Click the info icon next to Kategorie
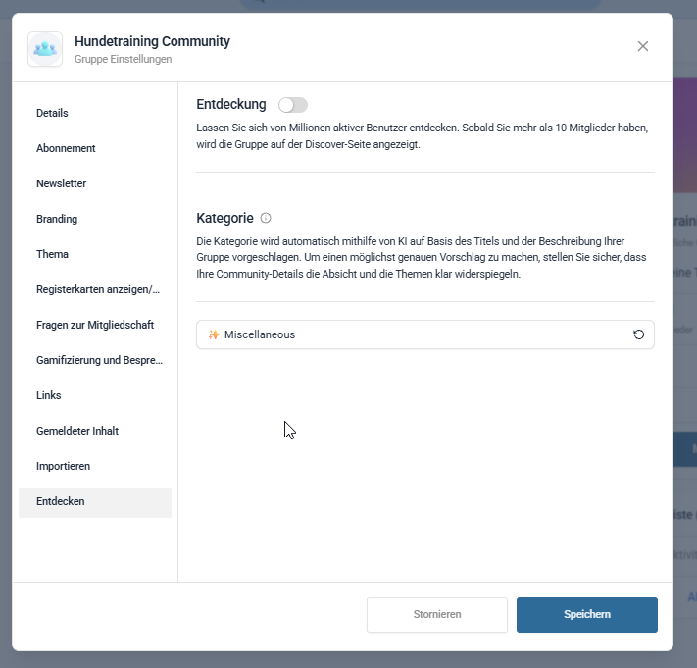This screenshot has height=668, width=697. pos(266,218)
